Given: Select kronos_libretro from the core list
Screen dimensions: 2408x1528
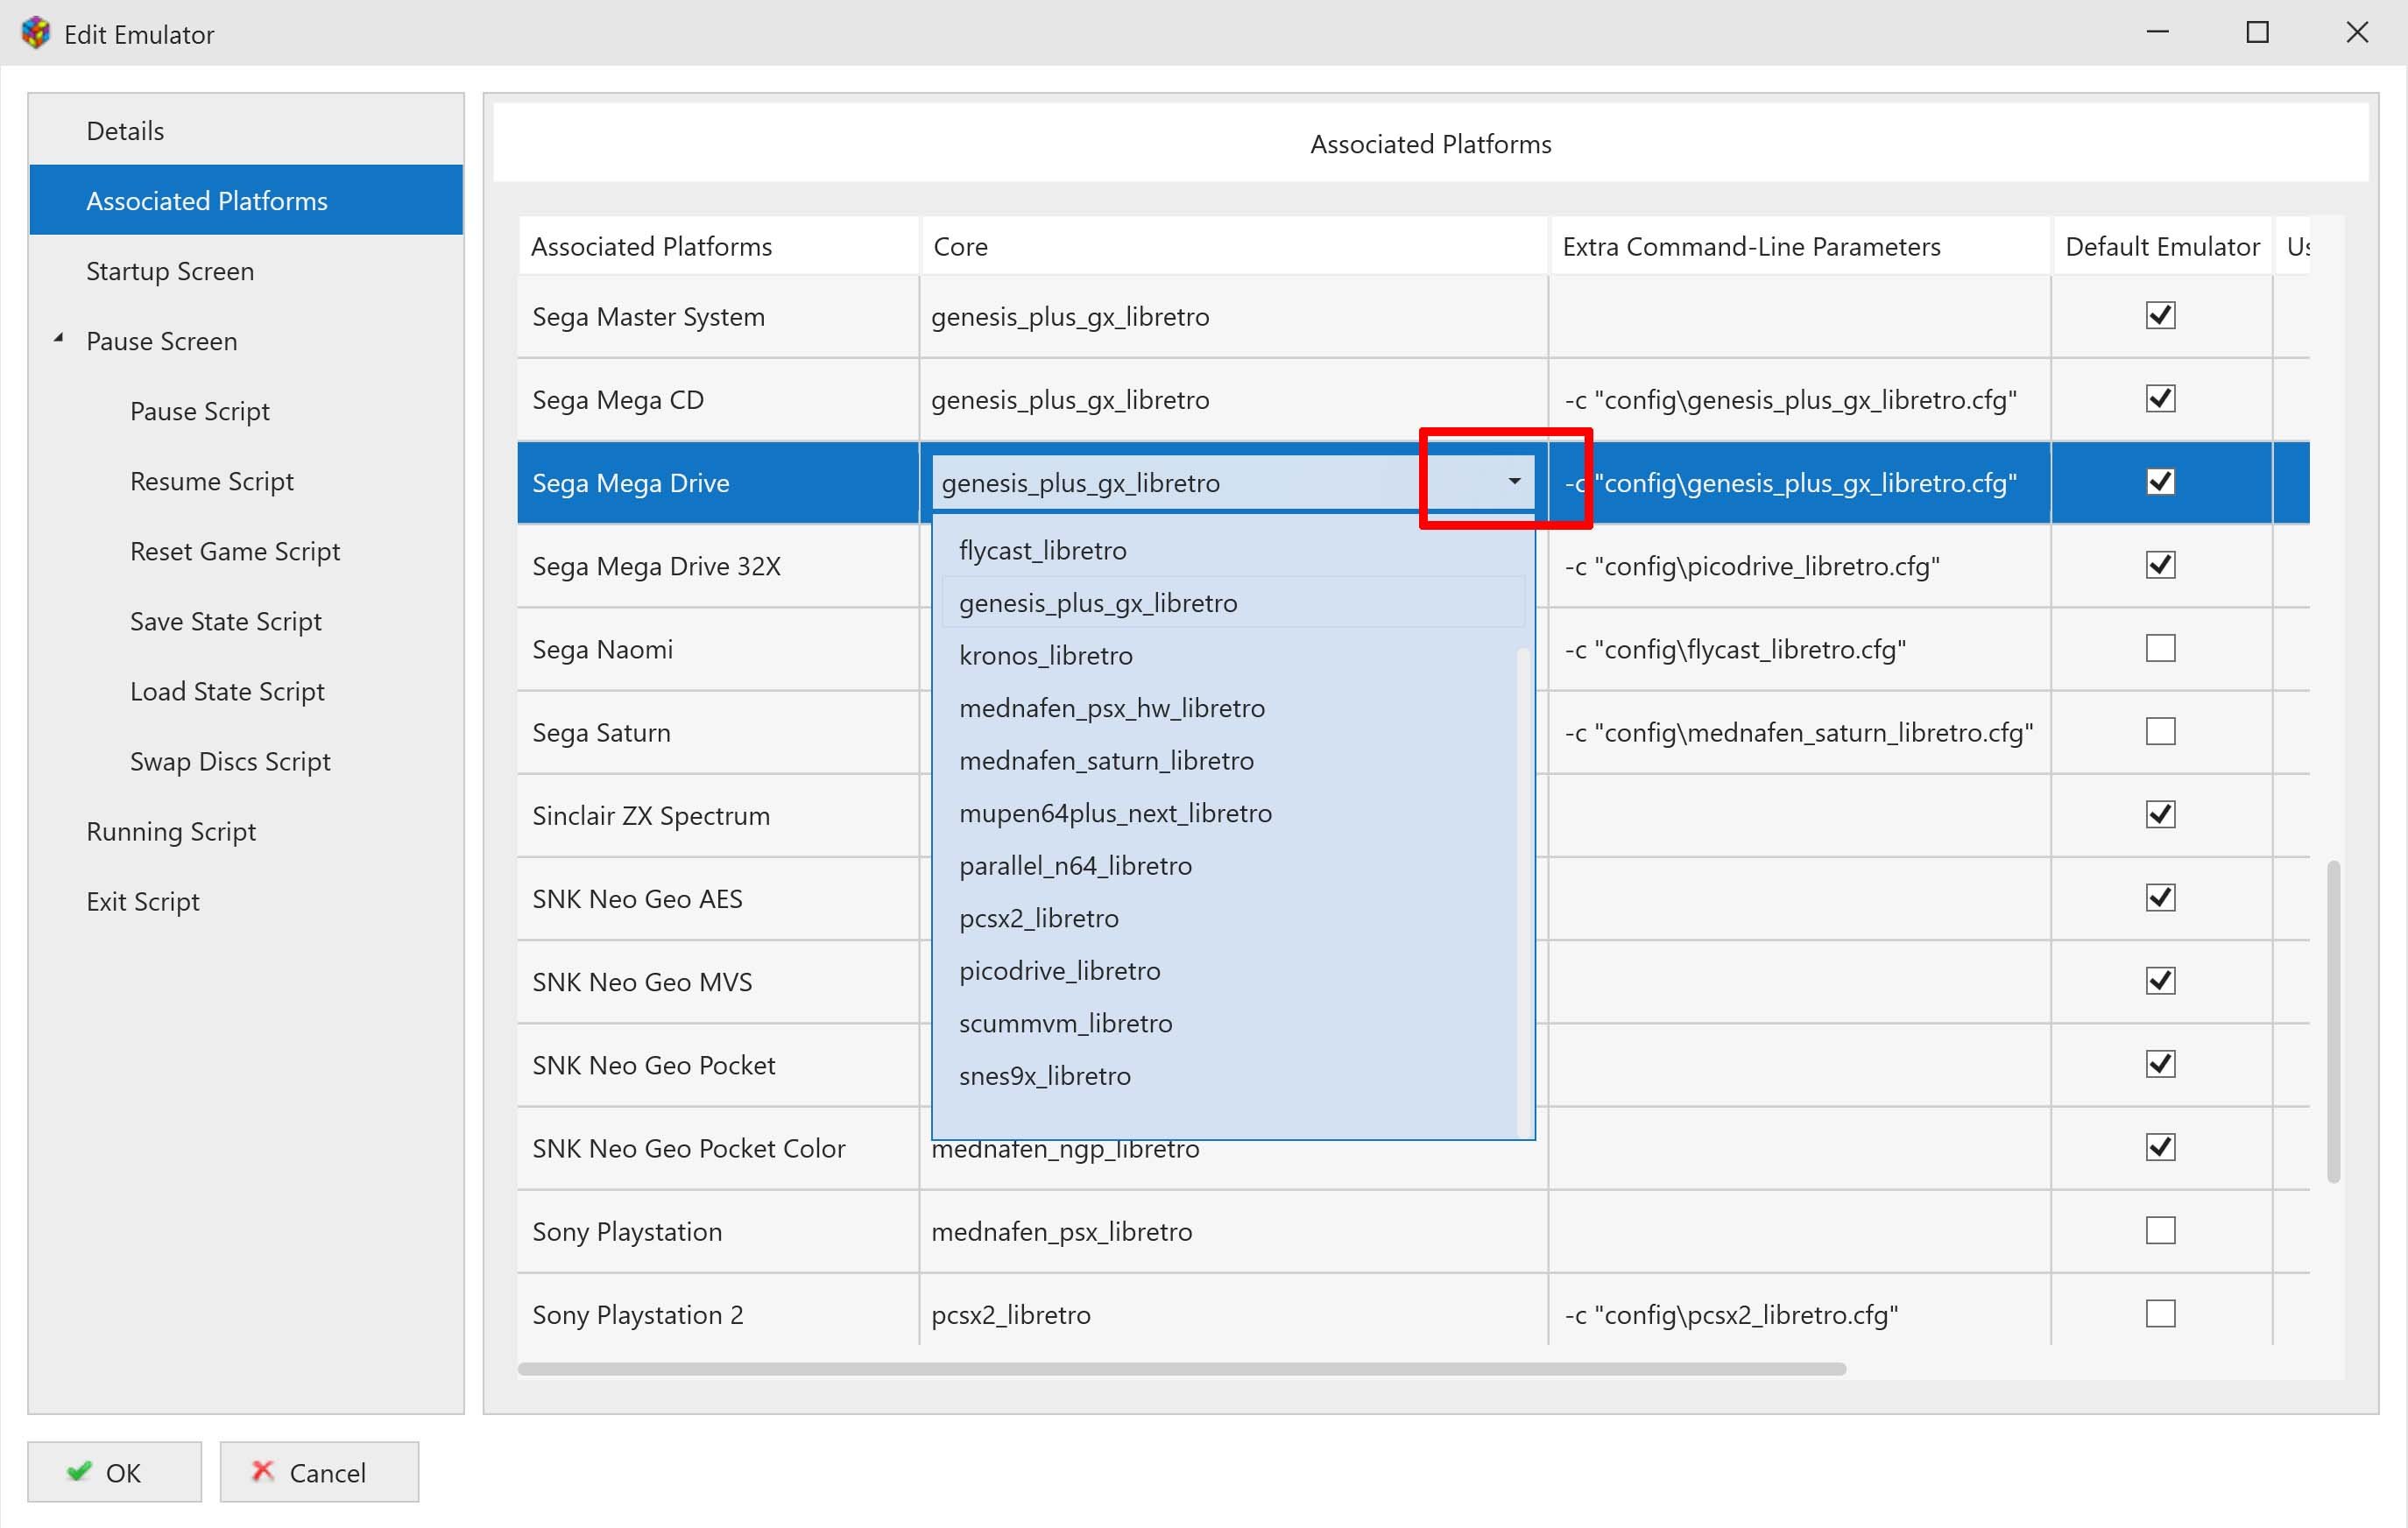Looking at the screenshot, I should 1232,656.
